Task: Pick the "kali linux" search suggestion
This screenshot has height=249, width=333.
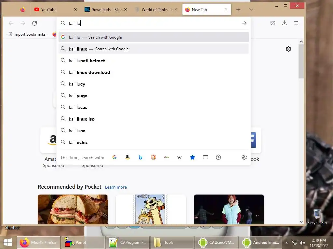Action: tap(153, 49)
